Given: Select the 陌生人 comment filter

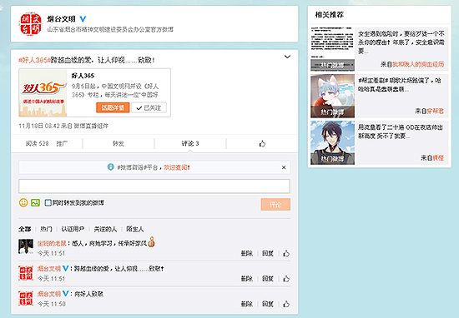Looking at the screenshot, I should pyautogui.click(x=135, y=229).
